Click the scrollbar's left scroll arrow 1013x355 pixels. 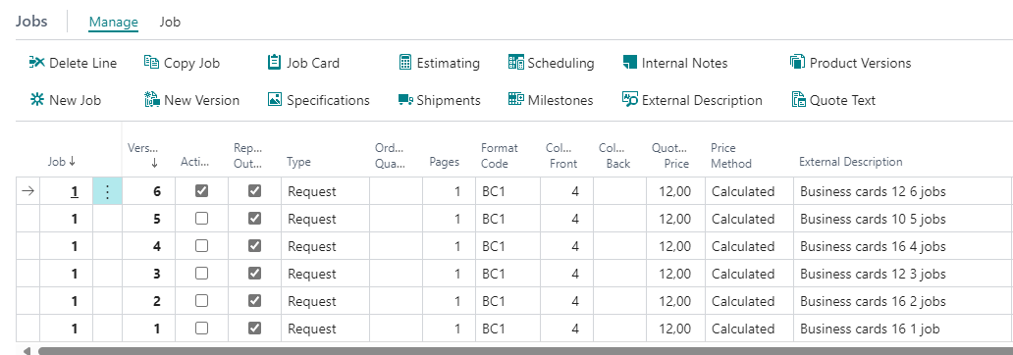click(27, 351)
